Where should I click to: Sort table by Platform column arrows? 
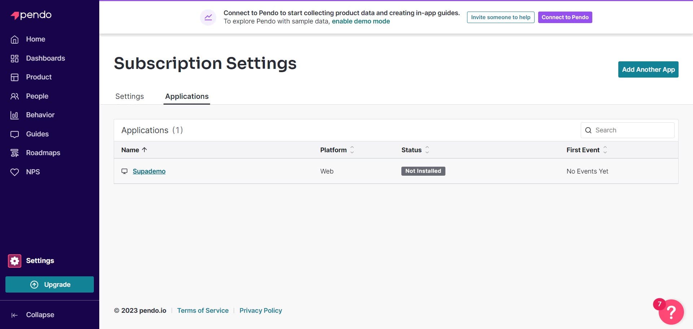click(x=352, y=150)
